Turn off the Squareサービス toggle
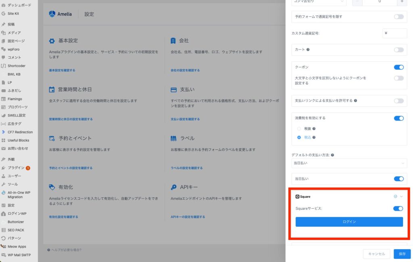 (398, 209)
